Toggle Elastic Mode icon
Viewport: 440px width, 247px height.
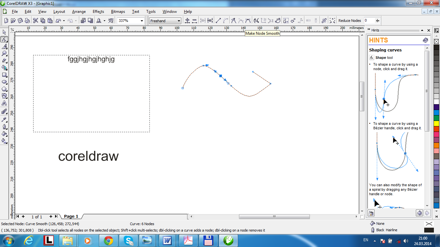coord(324,21)
